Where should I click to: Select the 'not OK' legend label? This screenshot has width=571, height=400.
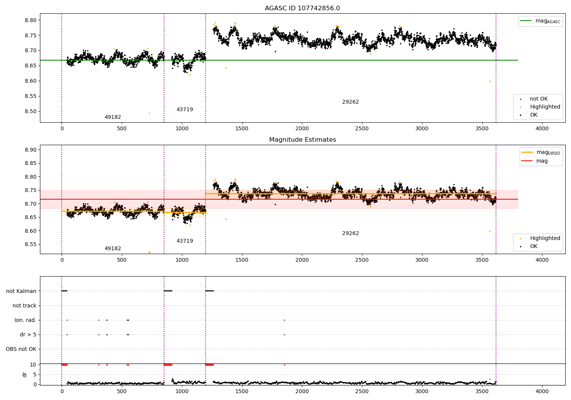point(539,99)
